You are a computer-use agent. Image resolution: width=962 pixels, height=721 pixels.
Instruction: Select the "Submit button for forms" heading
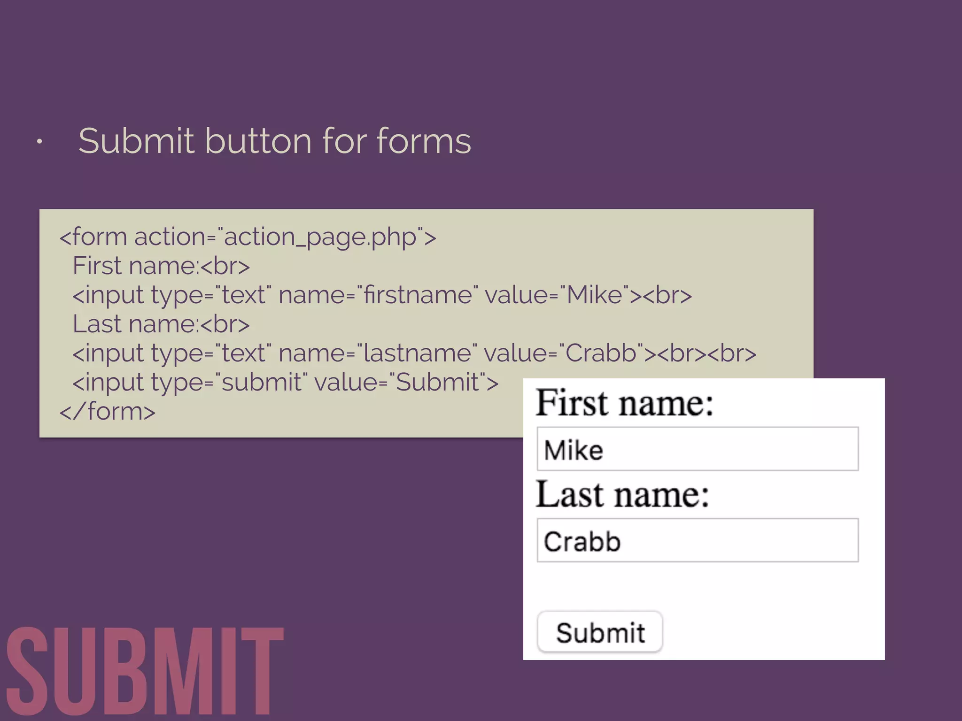(x=274, y=141)
